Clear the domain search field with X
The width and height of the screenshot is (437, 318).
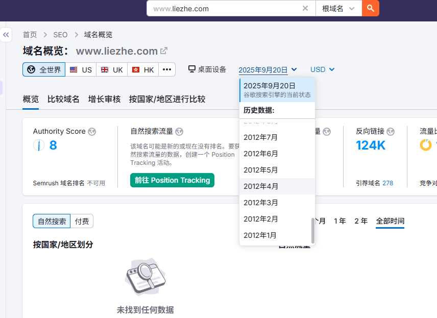click(x=305, y=8)
